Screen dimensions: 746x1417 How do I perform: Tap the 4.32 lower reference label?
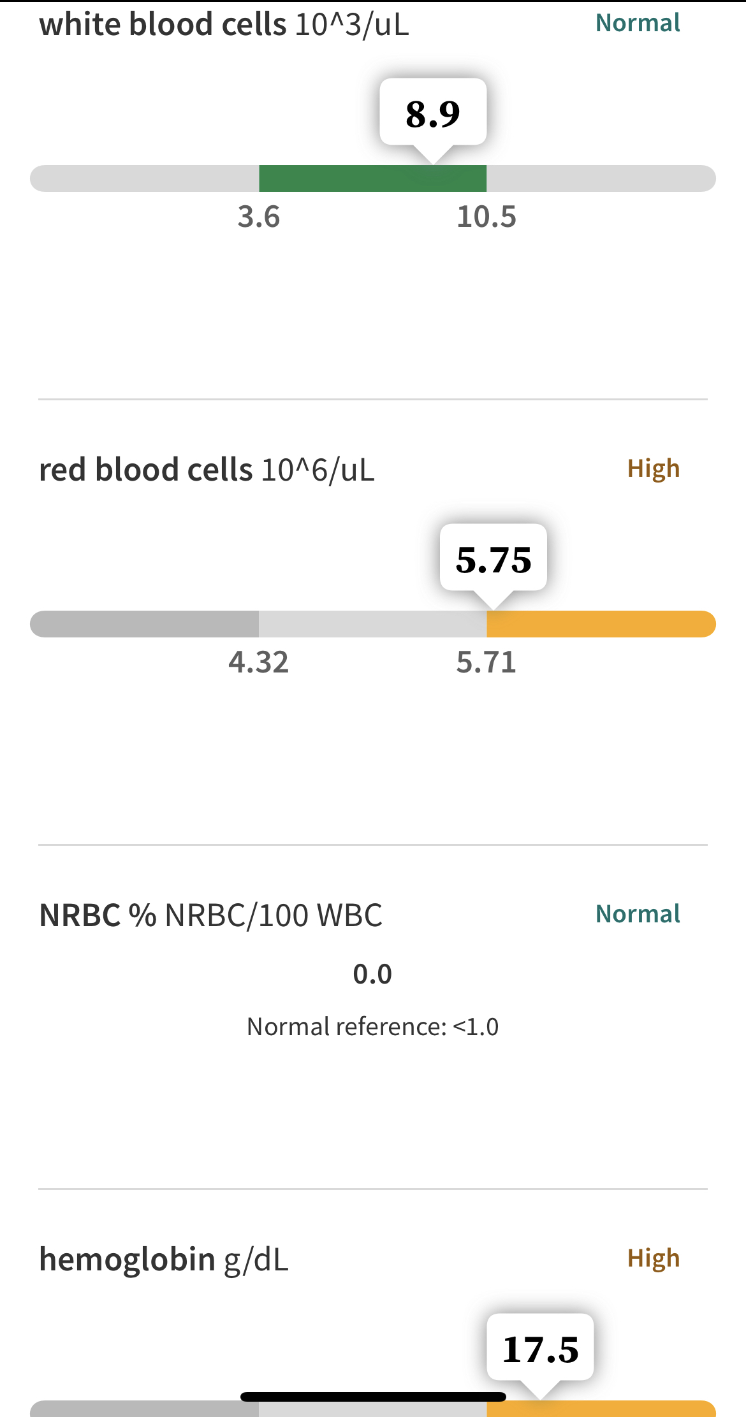pyautogui.click(x=259, y=662)
